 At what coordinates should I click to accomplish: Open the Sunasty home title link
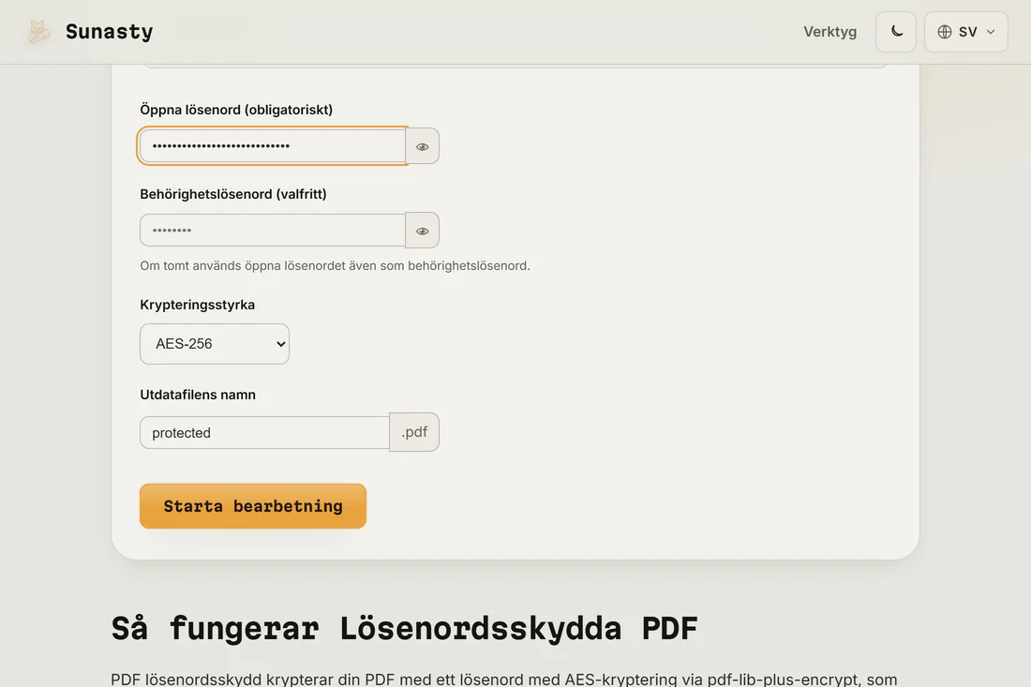pyautogui.click(x=109, y=32)
